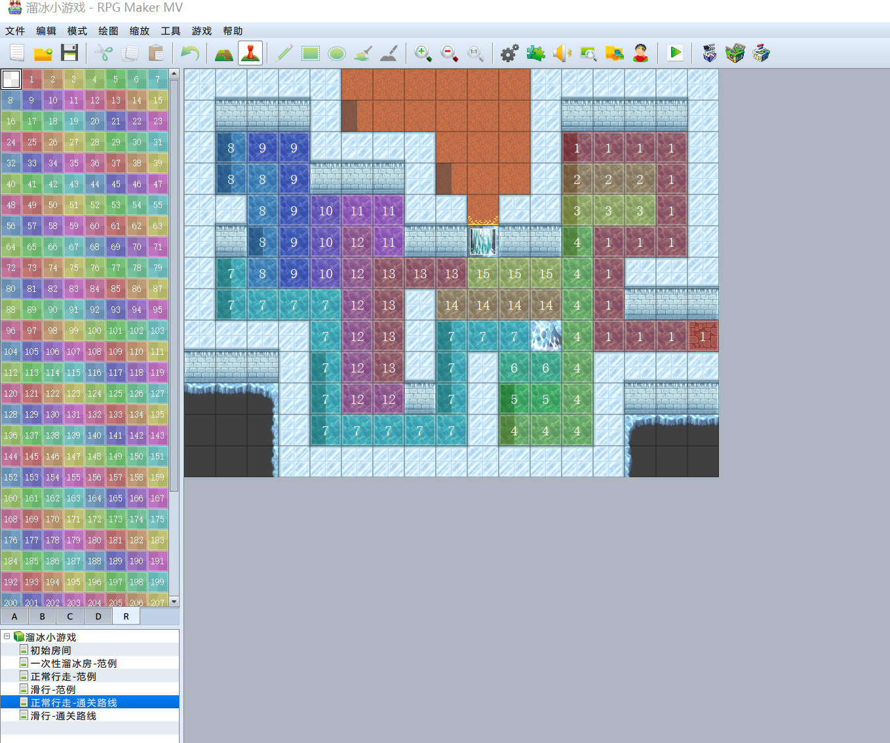This screenshot has width=890, height=743.
Task: Click the Zoom Out magnifier icon
Action: [x=450, y=53]
